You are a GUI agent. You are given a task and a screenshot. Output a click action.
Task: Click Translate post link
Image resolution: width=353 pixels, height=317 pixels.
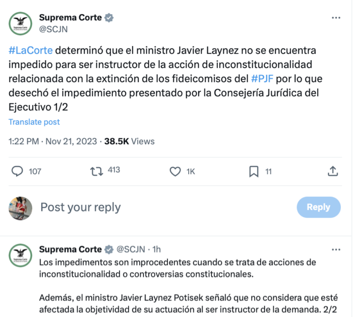[x=34, y=122]
